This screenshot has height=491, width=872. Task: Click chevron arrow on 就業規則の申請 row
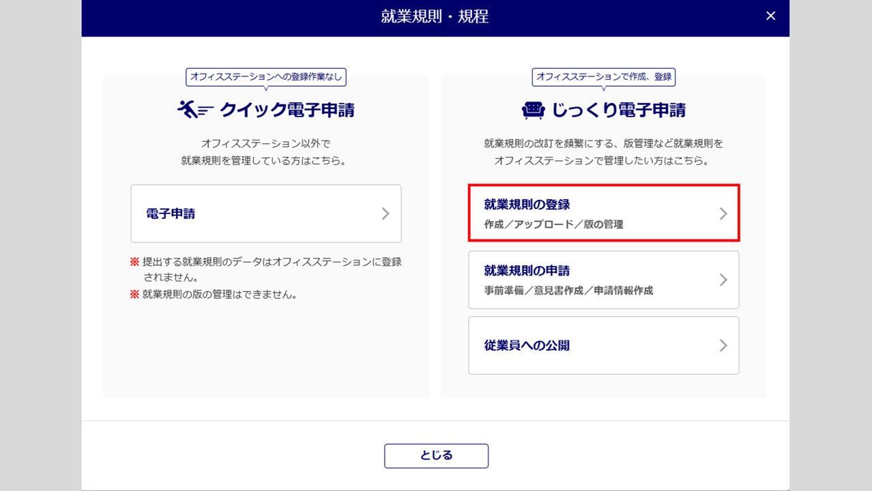[723, 280]
